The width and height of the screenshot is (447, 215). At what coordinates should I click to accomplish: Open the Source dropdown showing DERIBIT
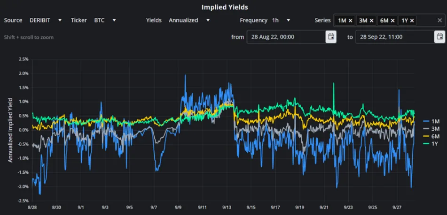(x=46, y=20)
